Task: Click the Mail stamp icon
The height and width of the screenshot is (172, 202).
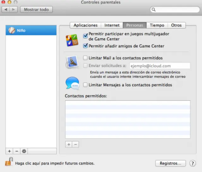Action: click(x=72, y=62)
